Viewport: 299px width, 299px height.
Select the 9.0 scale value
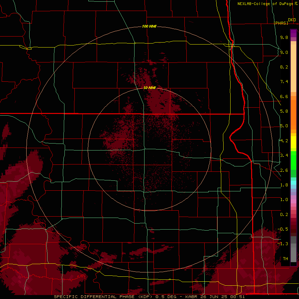point(284,52)
